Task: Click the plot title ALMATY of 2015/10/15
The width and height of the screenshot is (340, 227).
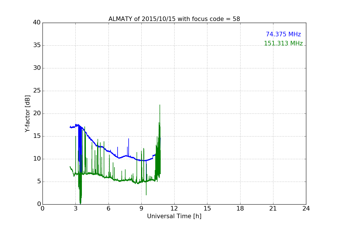Action: tap(174, 19)
